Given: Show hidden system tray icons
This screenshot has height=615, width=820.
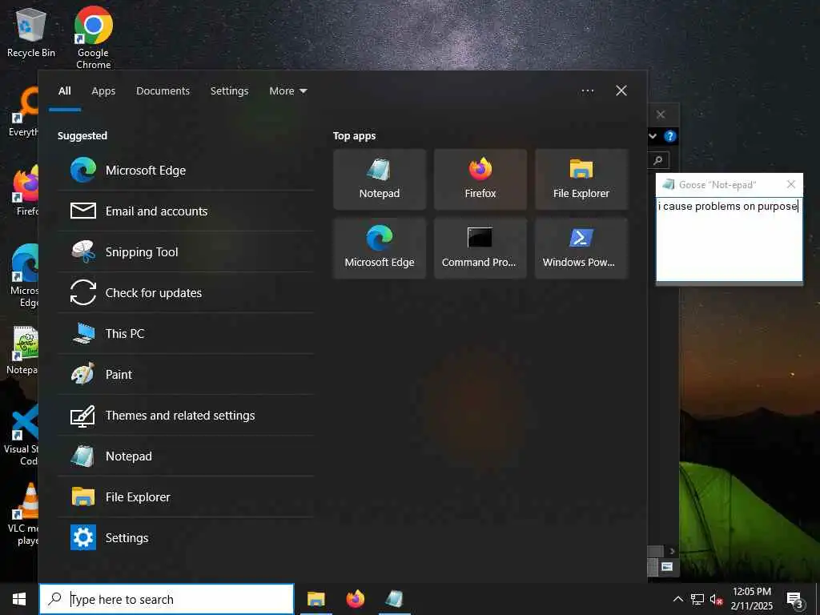Looking at the screenshot, I should pyautogui.click(x=677, y=599).
